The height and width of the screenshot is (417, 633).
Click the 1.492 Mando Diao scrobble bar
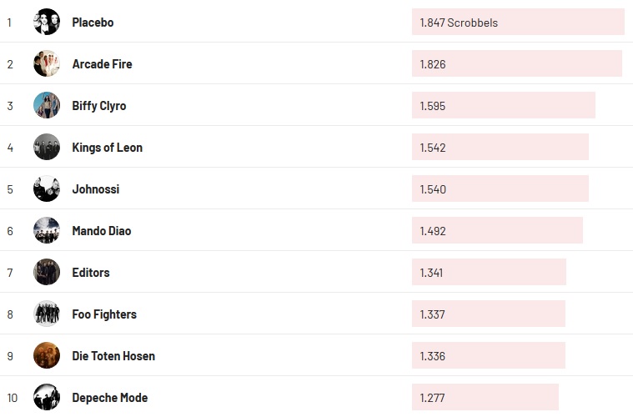(497, 231)
